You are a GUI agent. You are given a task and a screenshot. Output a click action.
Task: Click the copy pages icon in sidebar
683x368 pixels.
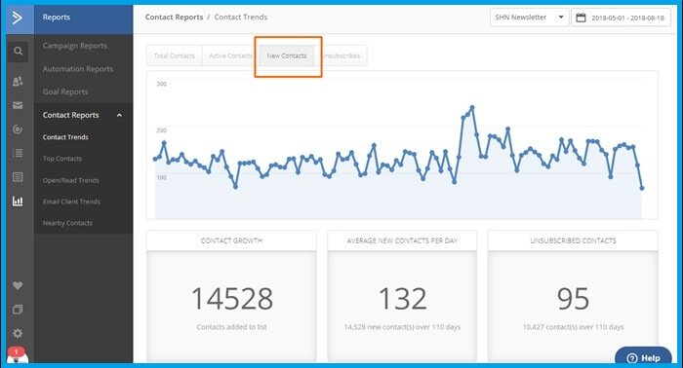tap(18, 310)
